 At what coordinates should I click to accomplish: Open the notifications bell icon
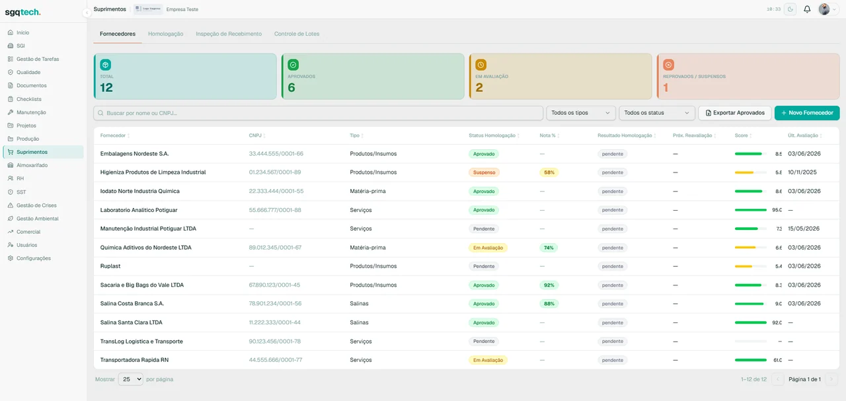coord(807,9)
